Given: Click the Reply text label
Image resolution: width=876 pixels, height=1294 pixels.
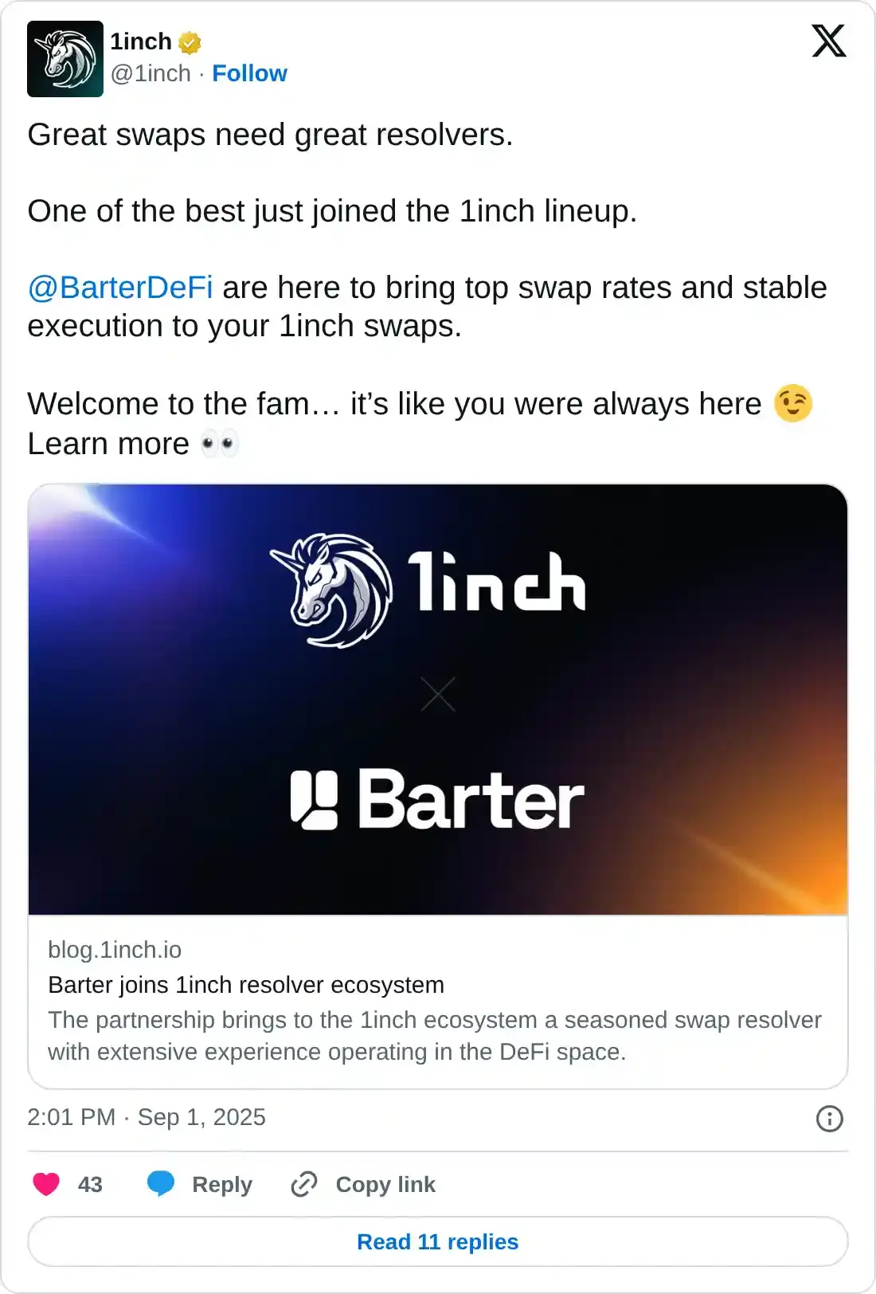Looking at the screenshot, I should click(222, 1185).
